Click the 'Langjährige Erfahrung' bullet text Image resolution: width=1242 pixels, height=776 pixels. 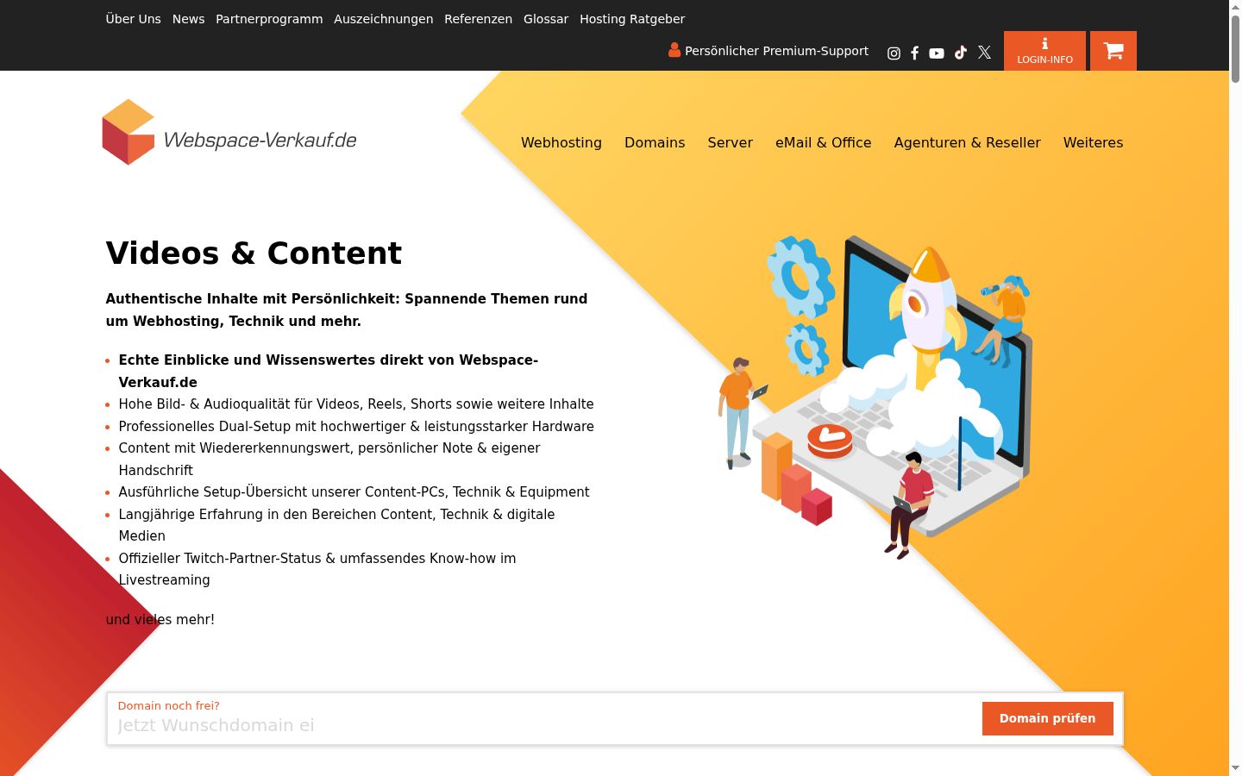[336, 525]
